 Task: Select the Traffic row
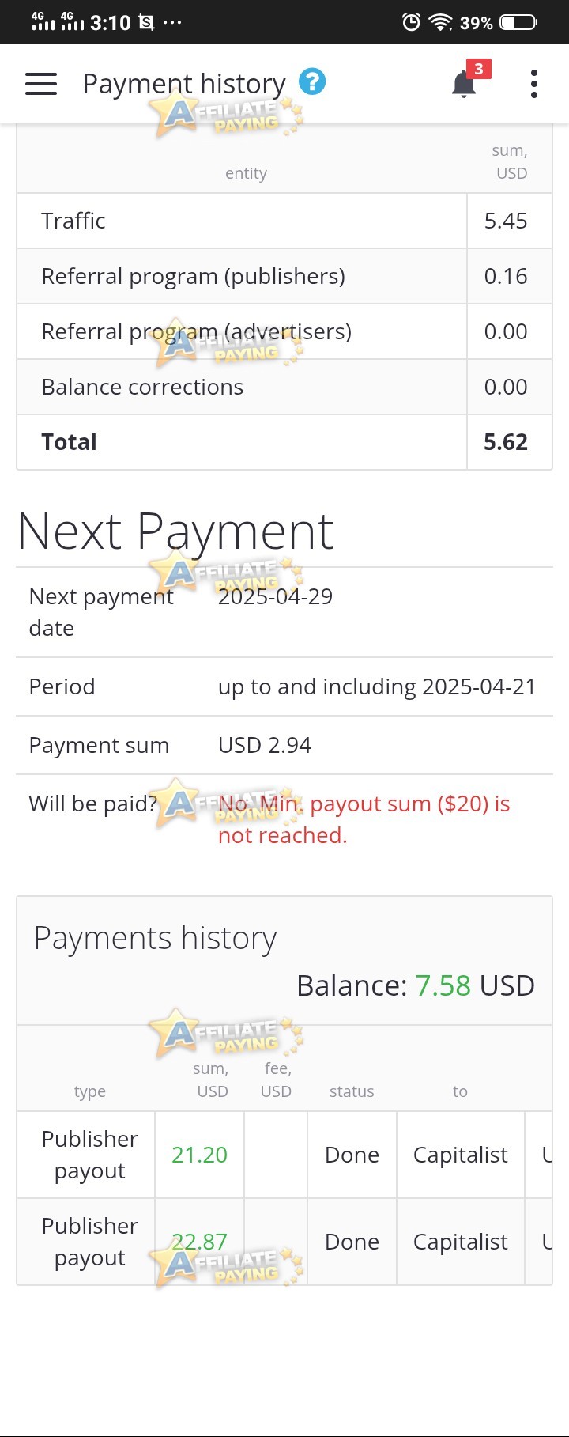click(284, 221)
